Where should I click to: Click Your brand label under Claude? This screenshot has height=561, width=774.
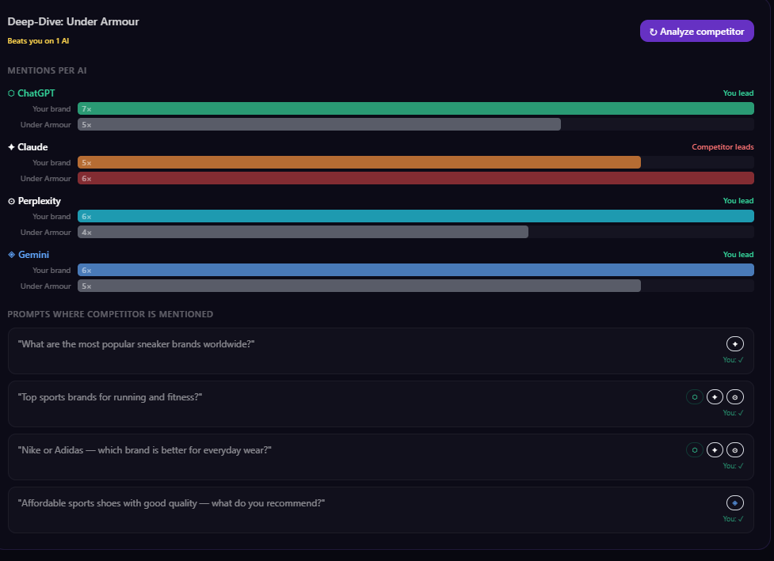coord(51,163)
